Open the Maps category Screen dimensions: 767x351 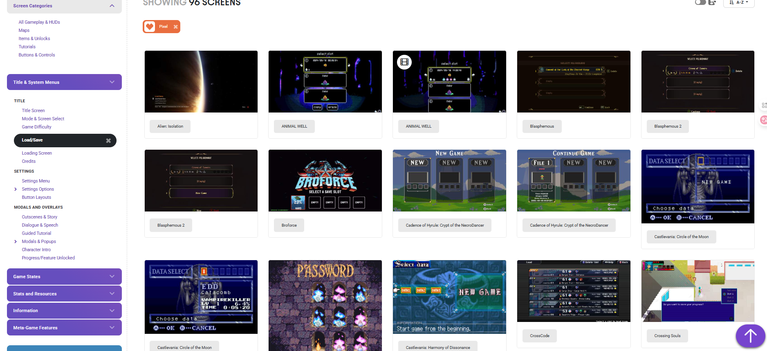pyautogui.click(x=24, y=30)
